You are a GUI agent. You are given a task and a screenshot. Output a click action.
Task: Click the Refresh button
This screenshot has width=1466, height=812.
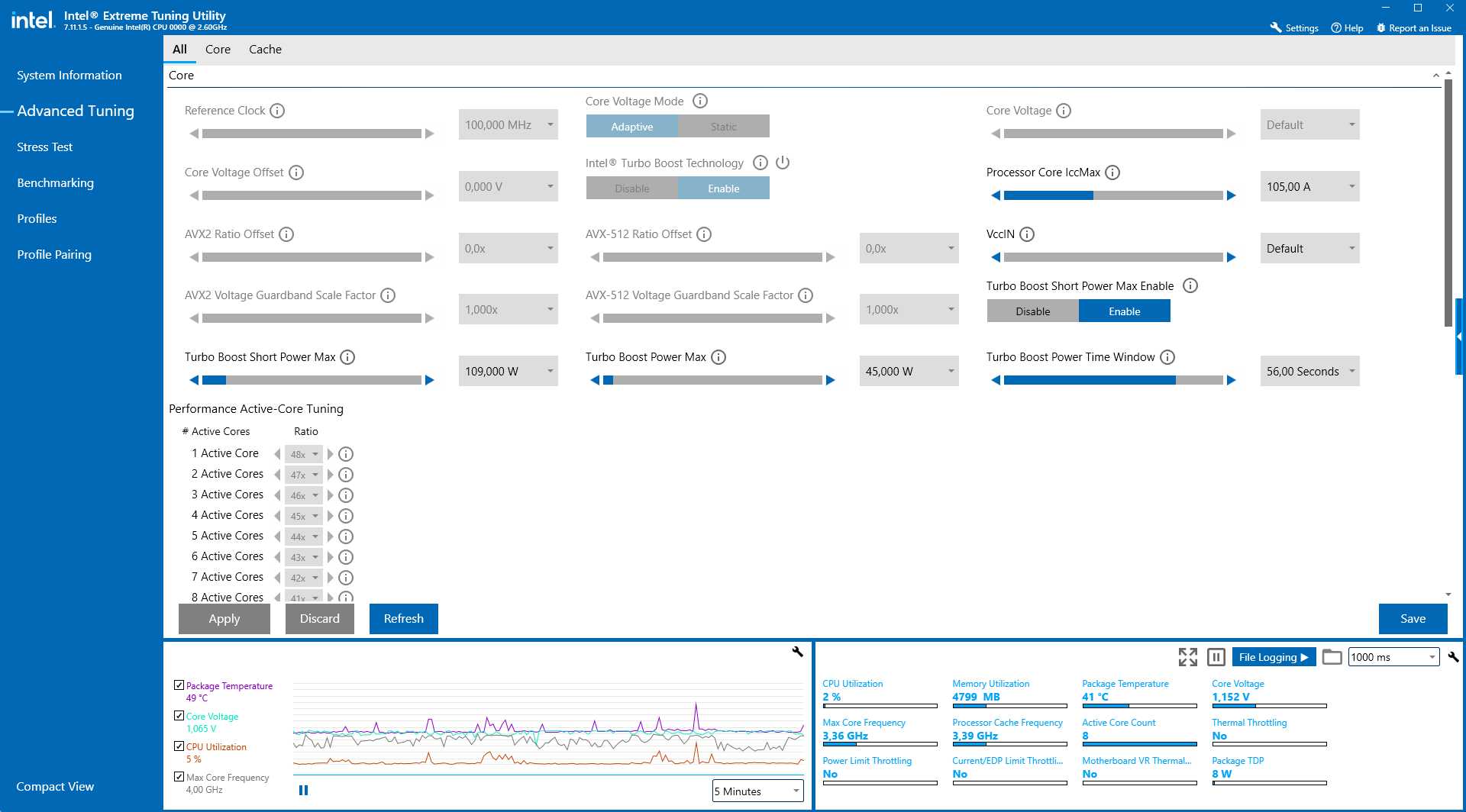[403, 619]
